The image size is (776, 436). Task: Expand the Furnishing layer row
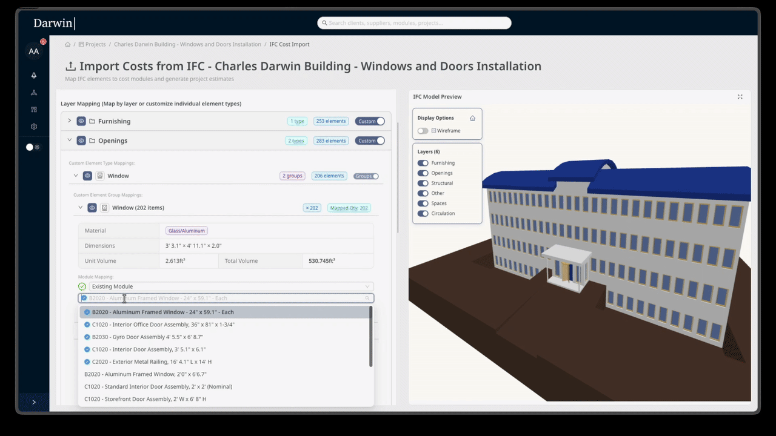coord(69,121)
